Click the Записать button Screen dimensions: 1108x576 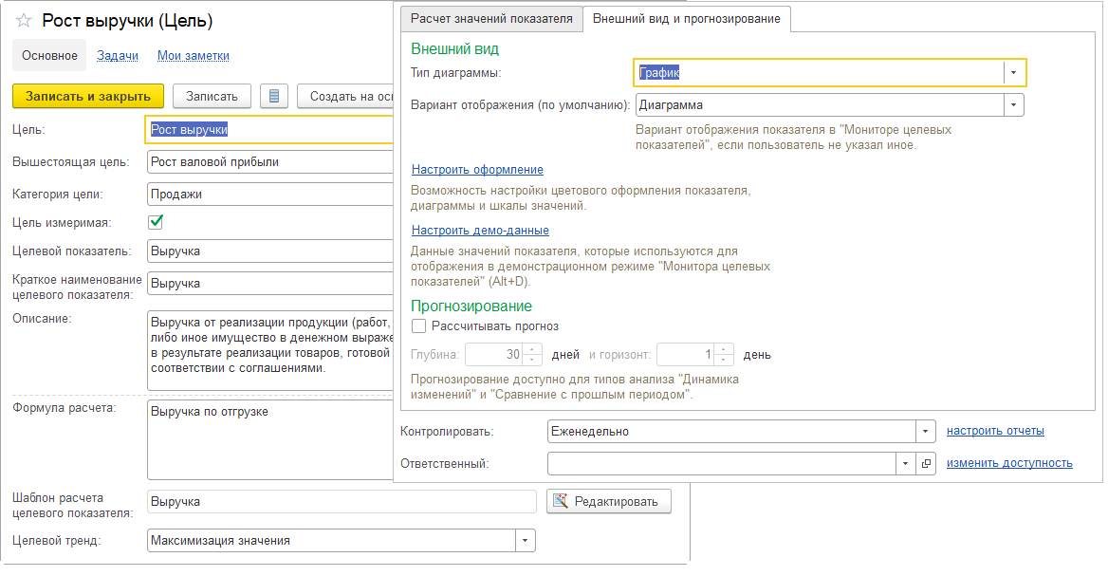point(212,96)
